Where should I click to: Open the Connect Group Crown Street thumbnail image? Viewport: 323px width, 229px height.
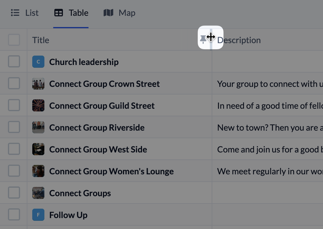38,83
